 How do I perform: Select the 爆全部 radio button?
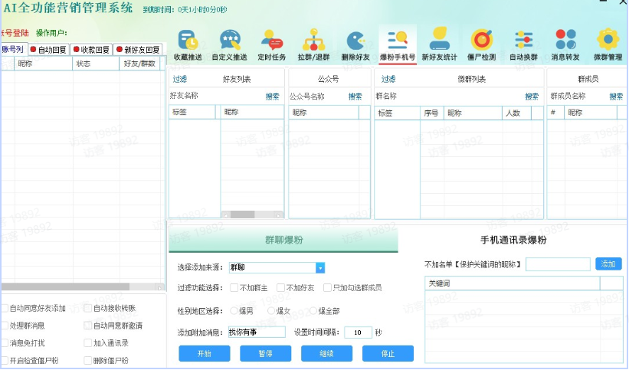coord(313,311)
